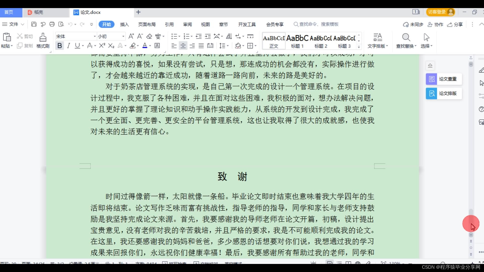Click the clear formatting eraser icon

149,36
